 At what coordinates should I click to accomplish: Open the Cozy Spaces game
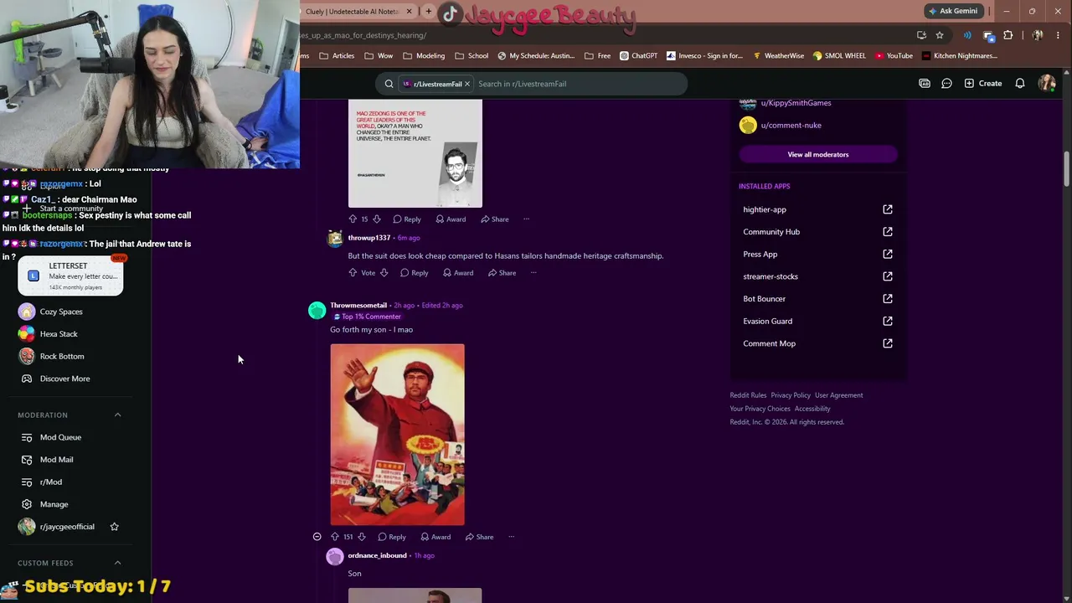[61, 312]
